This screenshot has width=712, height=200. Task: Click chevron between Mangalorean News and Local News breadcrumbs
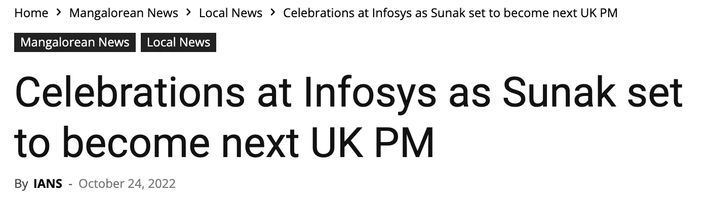[188, 13]
